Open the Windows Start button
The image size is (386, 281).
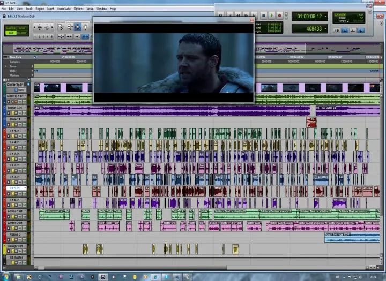click(5, 277)
